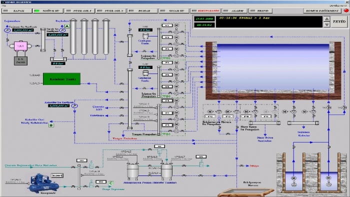Step the alarm list up with the arrow
The image size is (350, 197).
pos(326,19)
